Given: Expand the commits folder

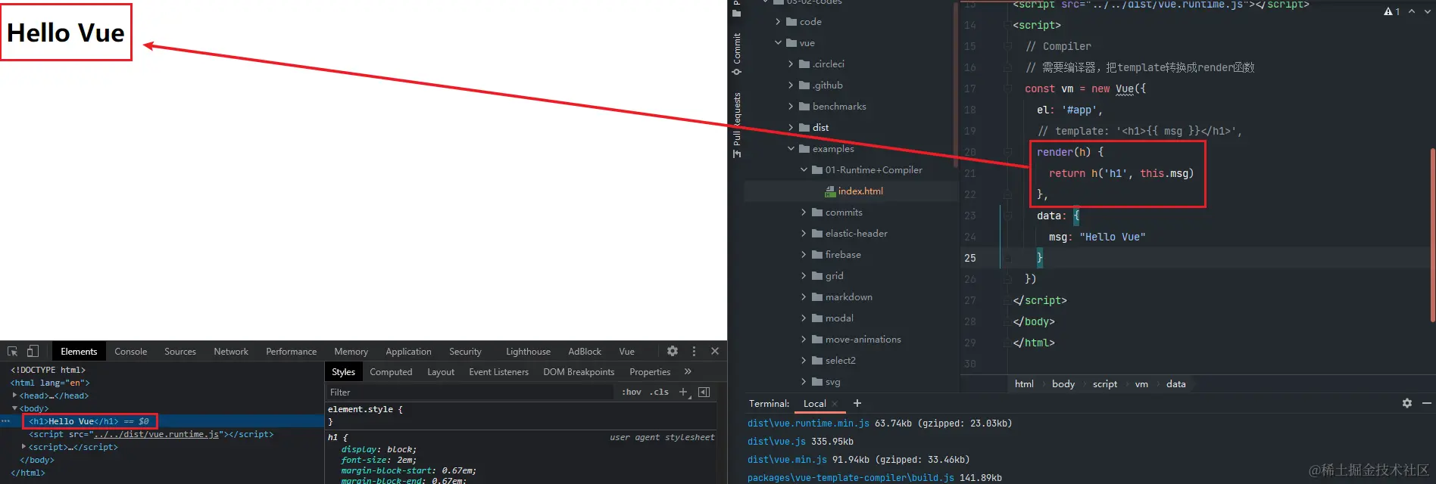Looking at the screenshot, I should [x=804, y=213].
